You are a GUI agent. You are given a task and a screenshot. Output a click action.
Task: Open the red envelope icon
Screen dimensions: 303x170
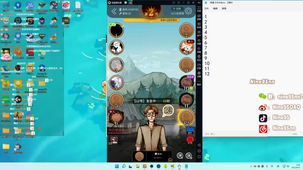190,140
